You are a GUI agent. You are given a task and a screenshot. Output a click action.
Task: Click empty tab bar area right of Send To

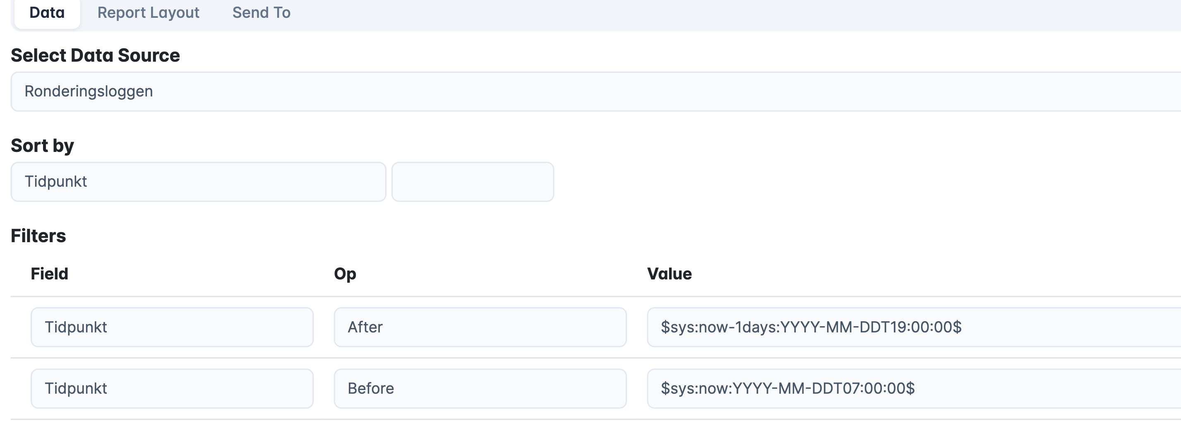click(688, 14)
